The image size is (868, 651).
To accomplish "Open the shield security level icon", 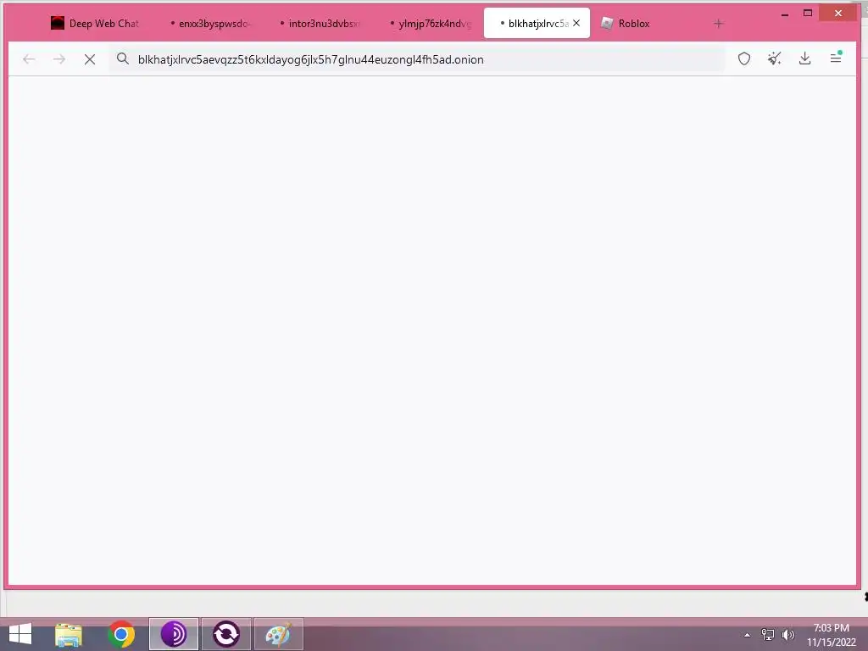I will 744,58.
